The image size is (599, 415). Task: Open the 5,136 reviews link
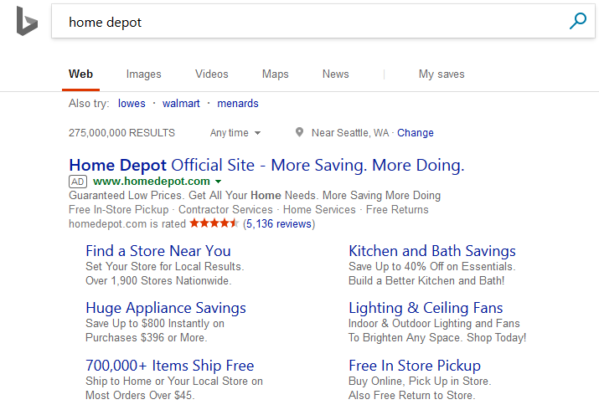(279, 223)
